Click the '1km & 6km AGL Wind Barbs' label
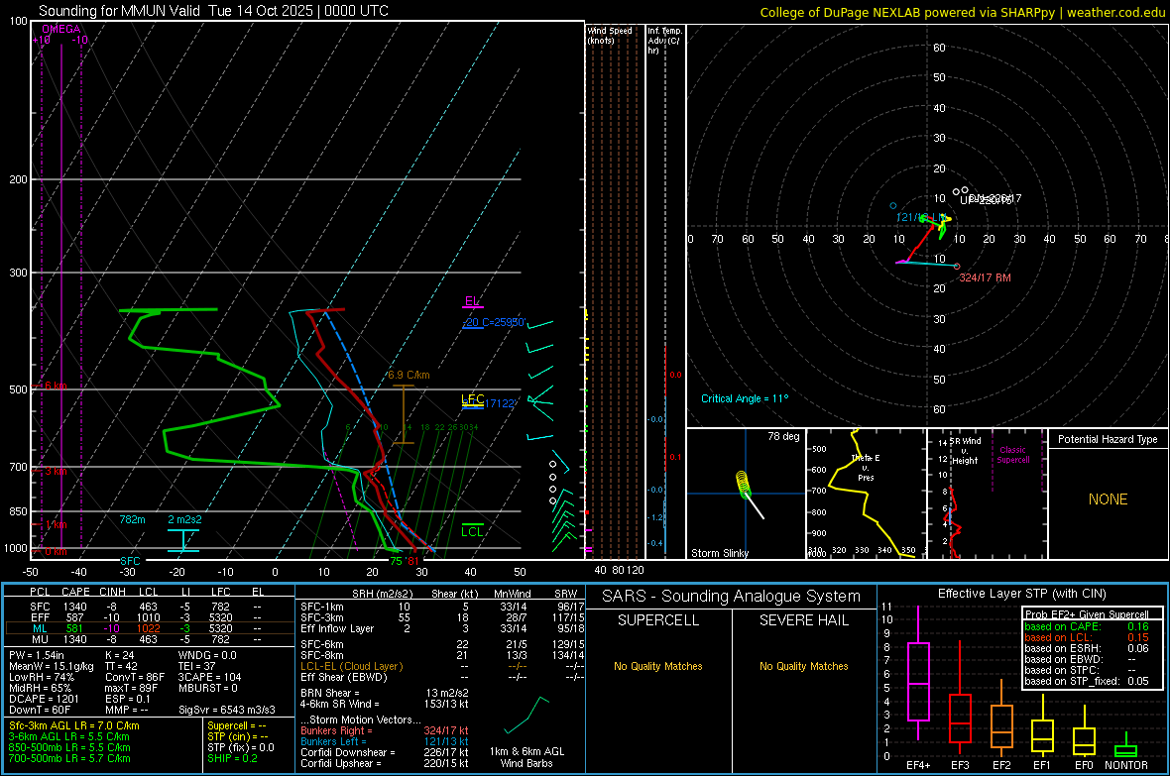This screenshot has height=776, width=1170. tap(526, 757)
